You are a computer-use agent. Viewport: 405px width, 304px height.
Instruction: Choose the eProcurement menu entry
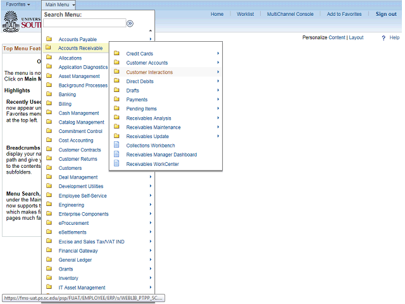tap(75, 223)
